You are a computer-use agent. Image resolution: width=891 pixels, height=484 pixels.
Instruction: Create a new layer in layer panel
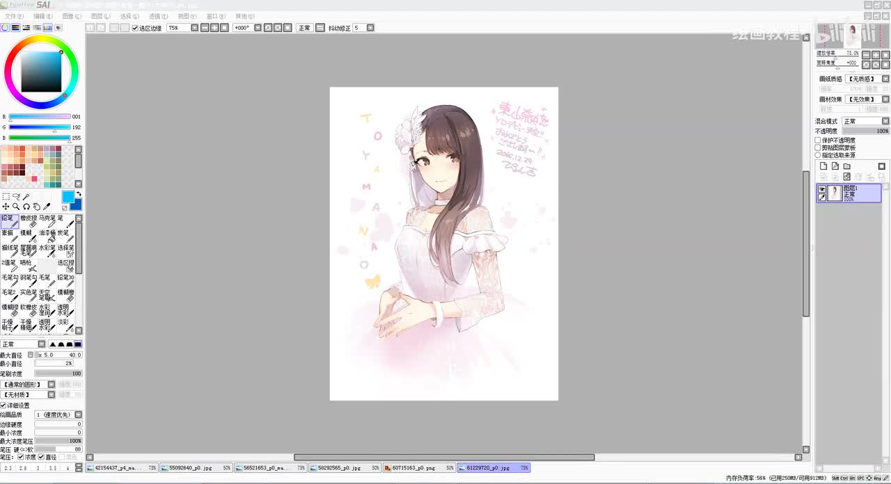tap(823, 166)
